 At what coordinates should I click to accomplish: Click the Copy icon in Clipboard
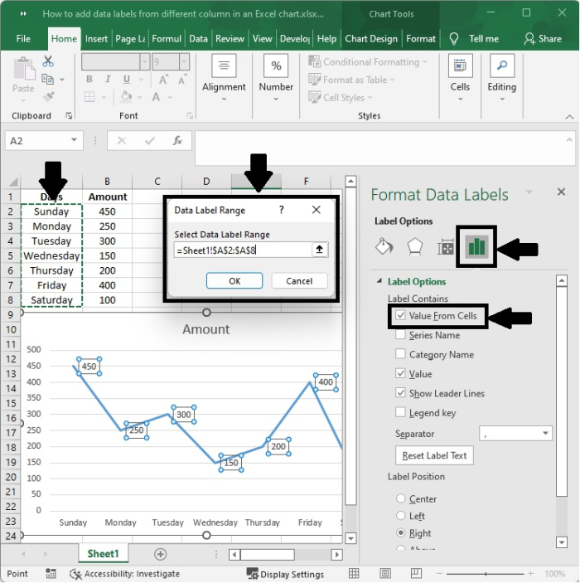[x=47, y=79]
